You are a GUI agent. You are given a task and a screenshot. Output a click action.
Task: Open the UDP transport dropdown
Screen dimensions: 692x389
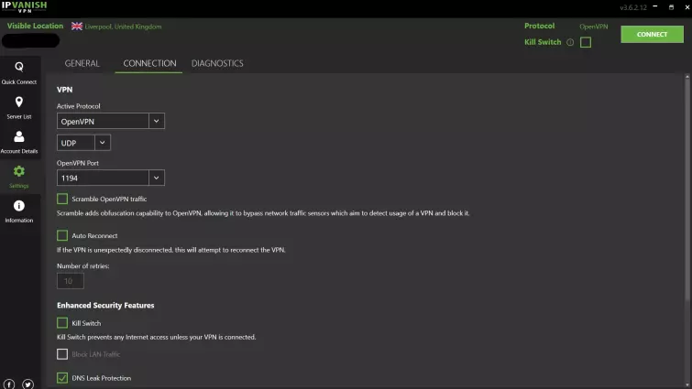coord(83,143)
